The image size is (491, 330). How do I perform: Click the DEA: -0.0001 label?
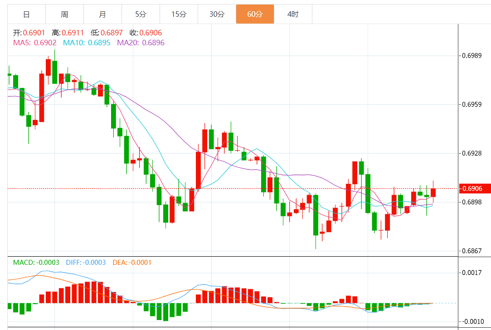point(132,263)
